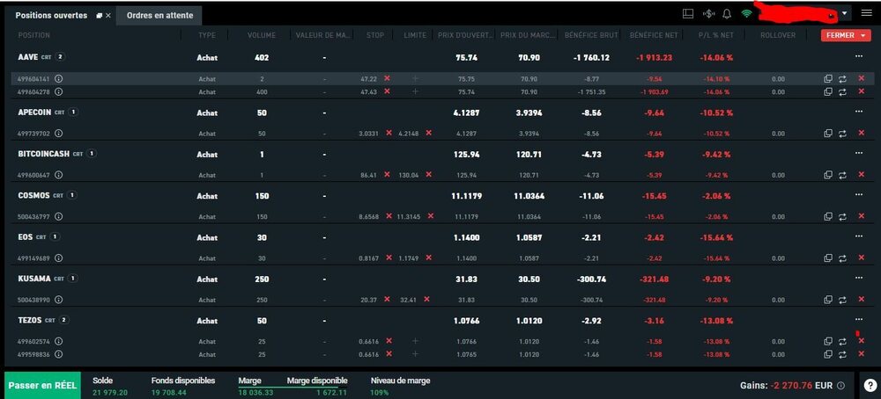Expand the account selector dropdown arrow
This screenshot has width=881, height=399.
(x=845, y=14)
